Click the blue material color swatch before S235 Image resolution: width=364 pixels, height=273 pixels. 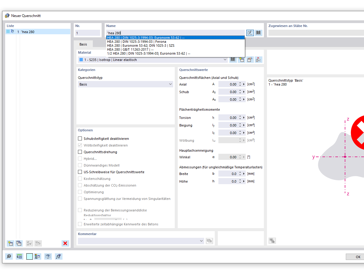81,60
